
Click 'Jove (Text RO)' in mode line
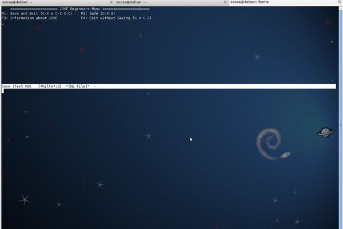(x=17, y=86)
